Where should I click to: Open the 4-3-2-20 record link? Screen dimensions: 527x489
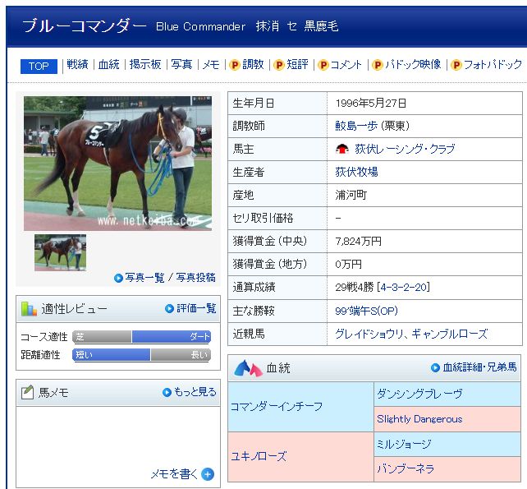pyautogui.click(x=403, y=287)
